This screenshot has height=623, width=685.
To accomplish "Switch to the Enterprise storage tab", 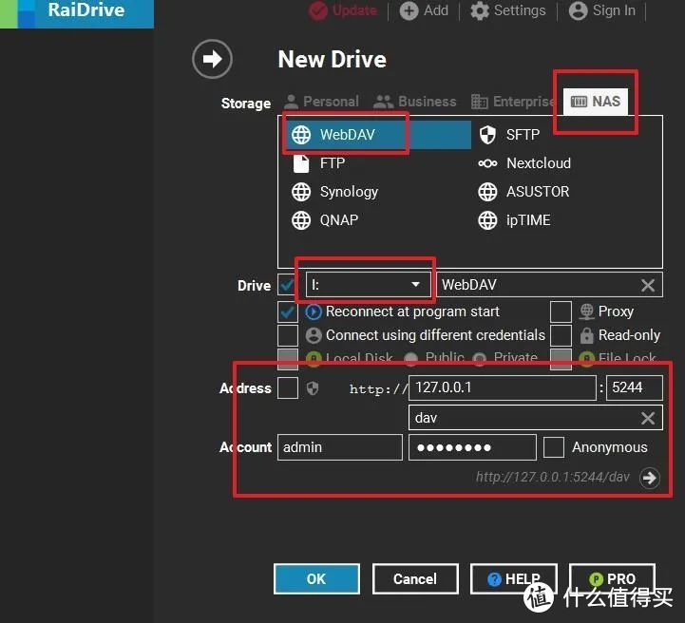I will [x=513, y=102].
